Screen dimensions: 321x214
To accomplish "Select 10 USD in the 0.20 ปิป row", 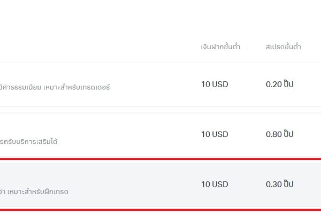I will point(215,84).
